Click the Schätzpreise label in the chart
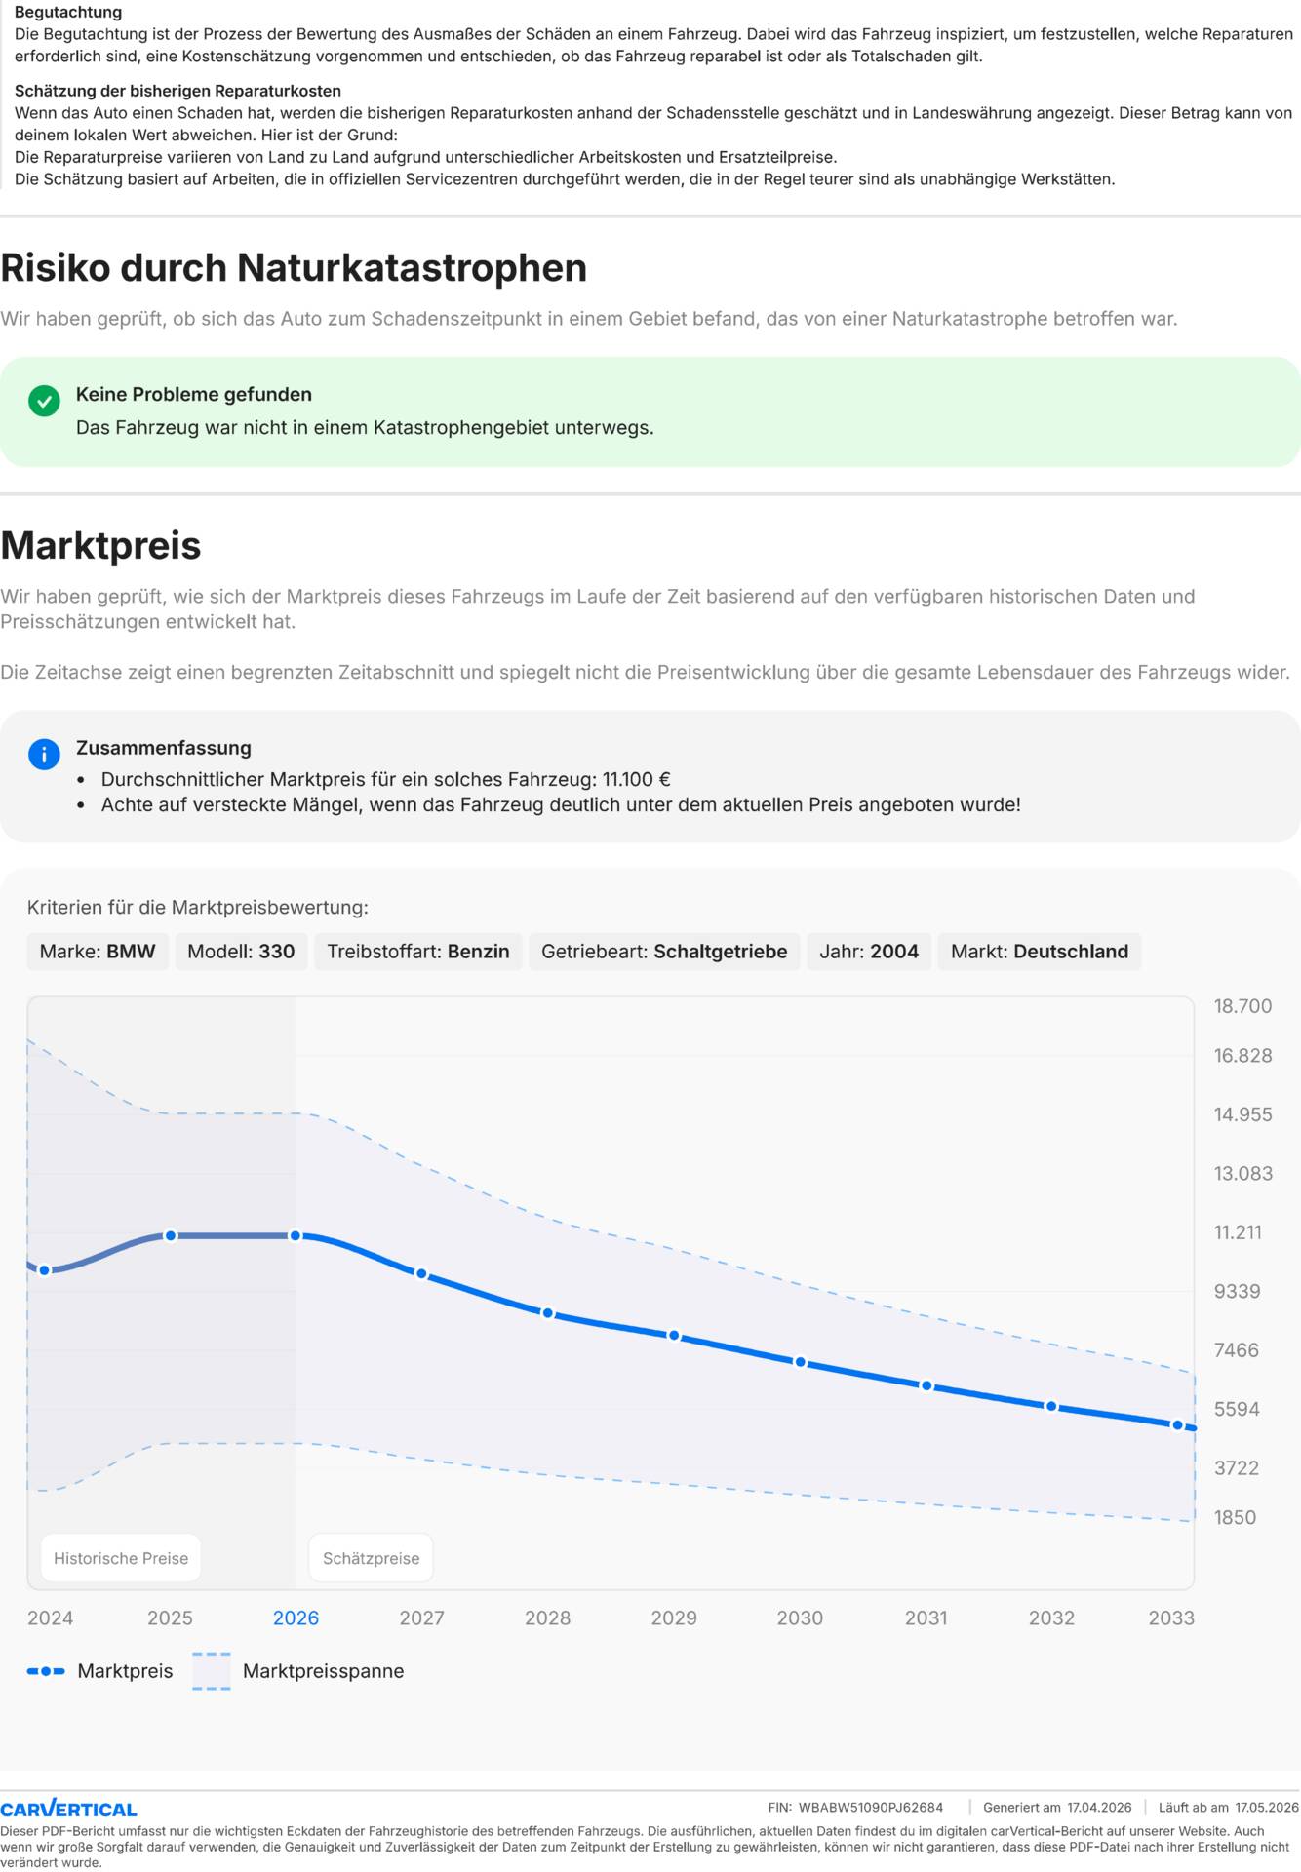The image size is (1301, 1872). 371,1558
